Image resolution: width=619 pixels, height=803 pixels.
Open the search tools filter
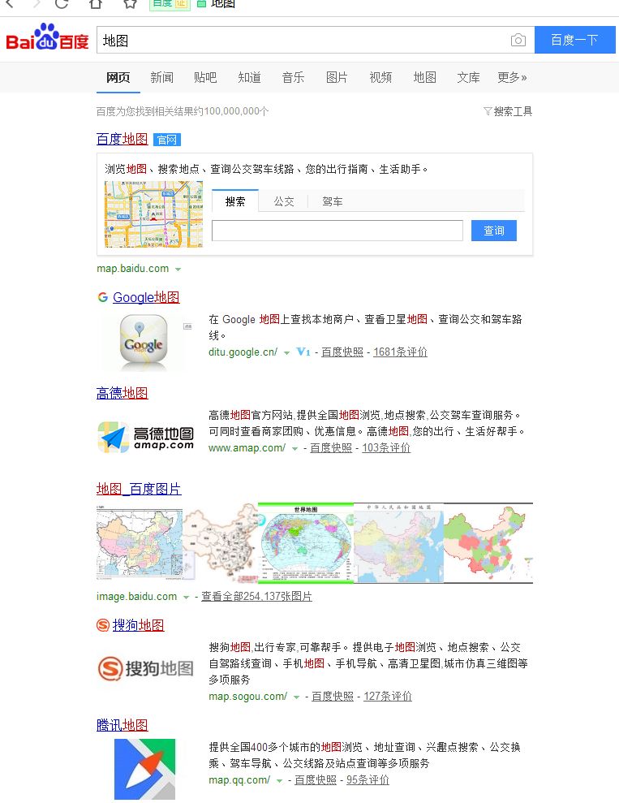tap(508, 111)
